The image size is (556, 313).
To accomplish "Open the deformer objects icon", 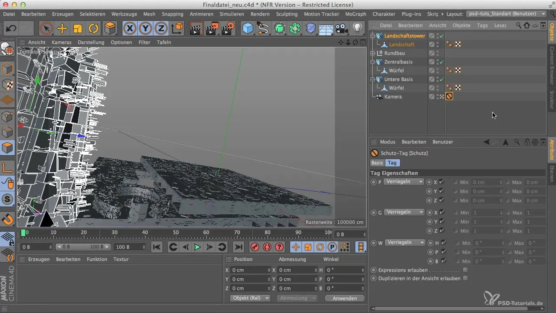I will coord(311,29).
